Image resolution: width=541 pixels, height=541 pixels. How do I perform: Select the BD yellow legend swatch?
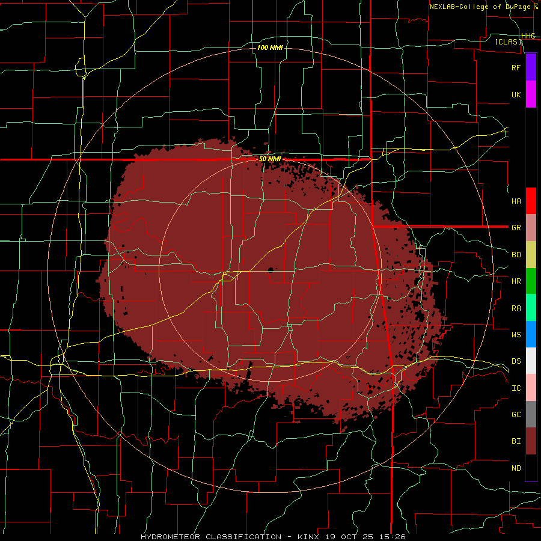[x=531, y=255]
